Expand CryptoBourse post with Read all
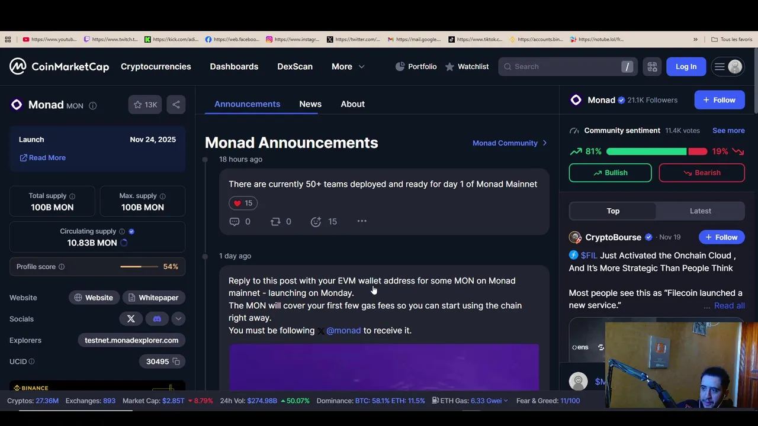Image resolution: width=758 pixels, height=426 pixels. click(729, 306)
